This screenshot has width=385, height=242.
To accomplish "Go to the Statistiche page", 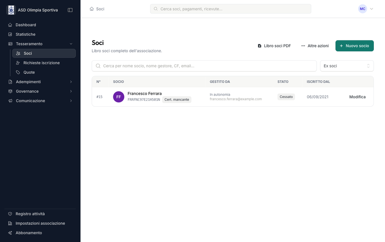I will (x=26, y=34).
